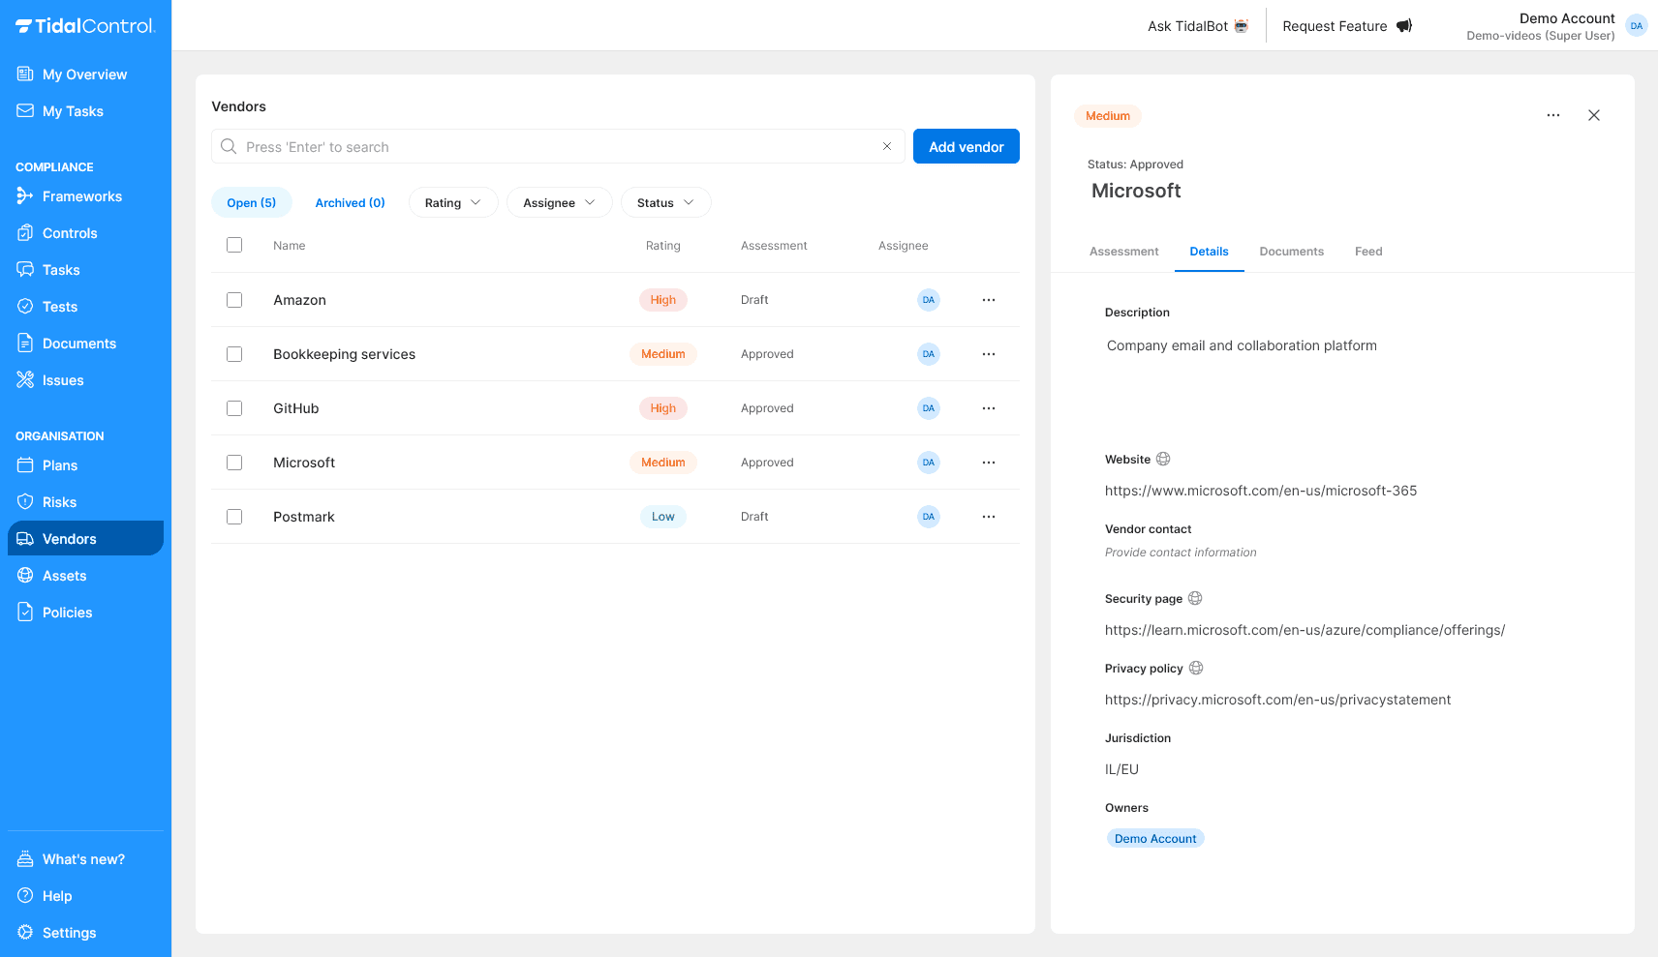This screenshot has height=957, width=1658.
Task: Navigate to Risks in the sidebar
Action: pyautogui.click(x=62, y=501)
